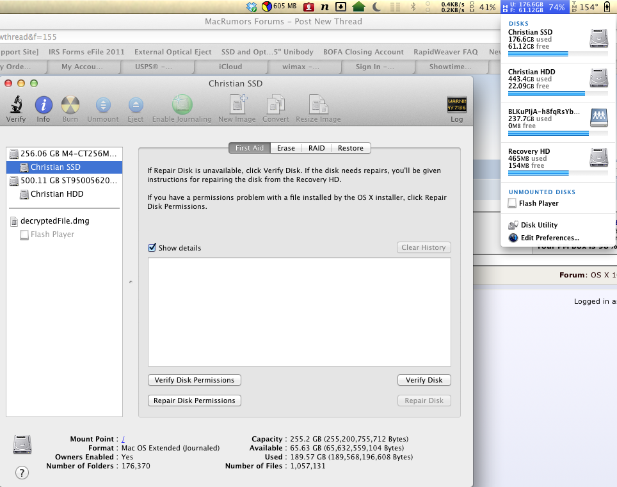This screenshot has width=617, height=487.
Task: Click the Repair Disk Permissions button
Action: pos(195,400)
